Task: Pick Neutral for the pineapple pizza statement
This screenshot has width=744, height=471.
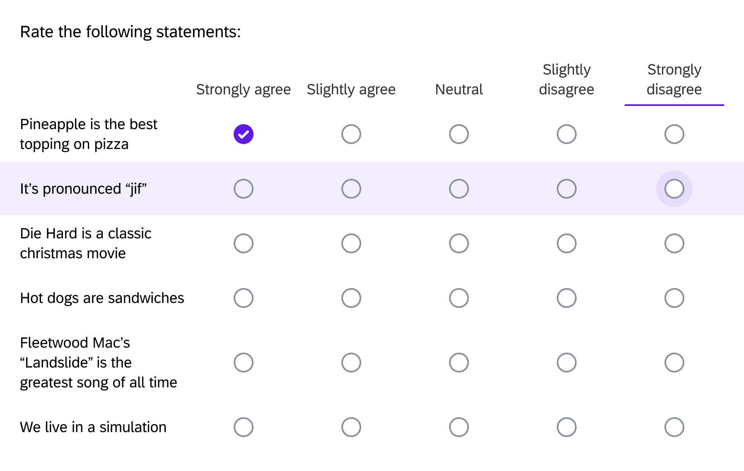Action: pyautogui.click(x=459, y=134)
